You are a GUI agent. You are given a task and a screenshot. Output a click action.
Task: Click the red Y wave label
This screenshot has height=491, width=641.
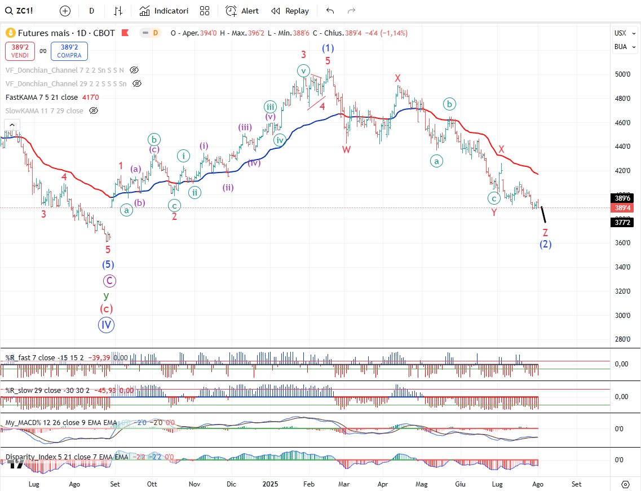(494, 212)
